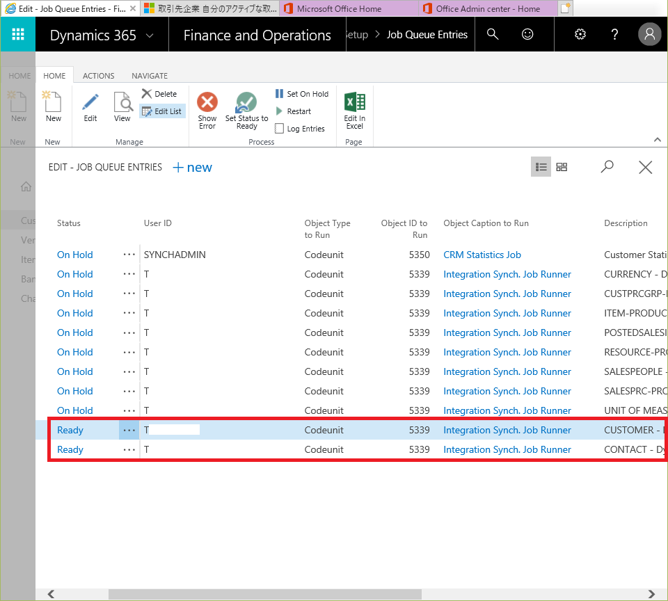Image resolution: width=668 pixels, height=601 pixels.
Task: Click the horizontal scrollbar thumb
Action: 265,594
